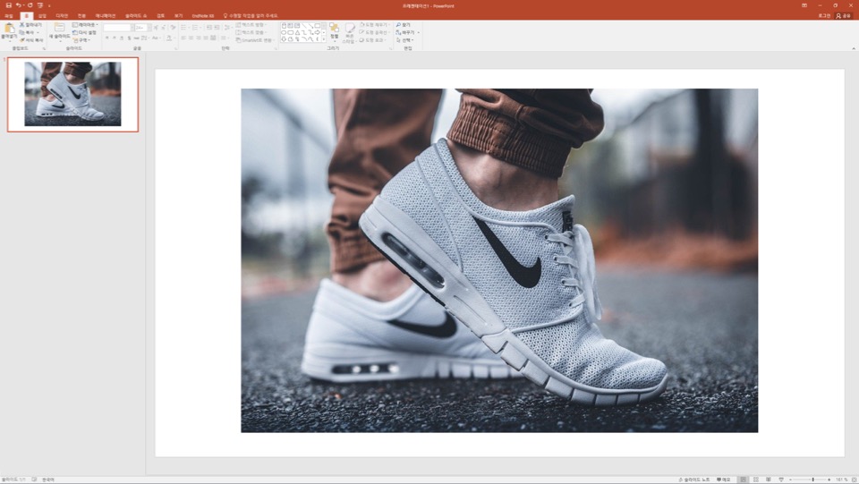Open the Change Case Aa dropdown
859x484 pixels.
pyautogui.click(x=156, y=38)
